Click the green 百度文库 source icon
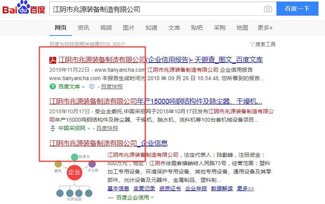Viewport: 325px width, 204px height. [x=52, y=86]
